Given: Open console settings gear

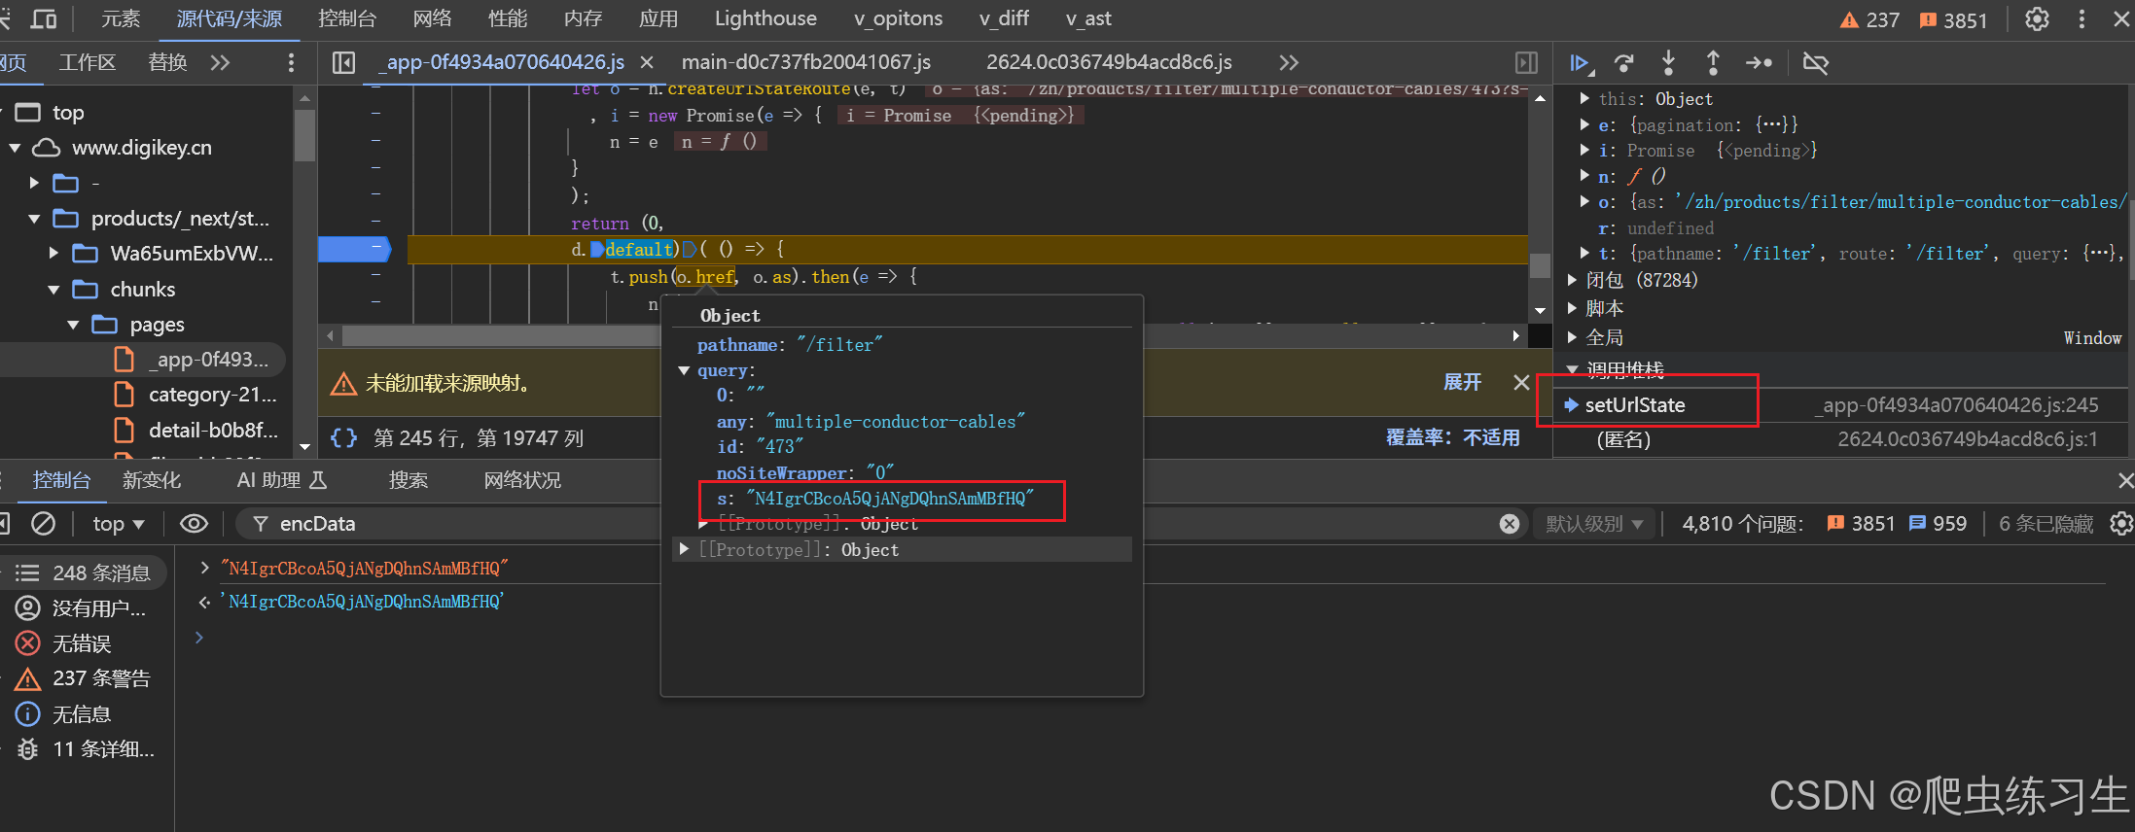Looking at the screenshot, I should click(x=2121, y=524).
